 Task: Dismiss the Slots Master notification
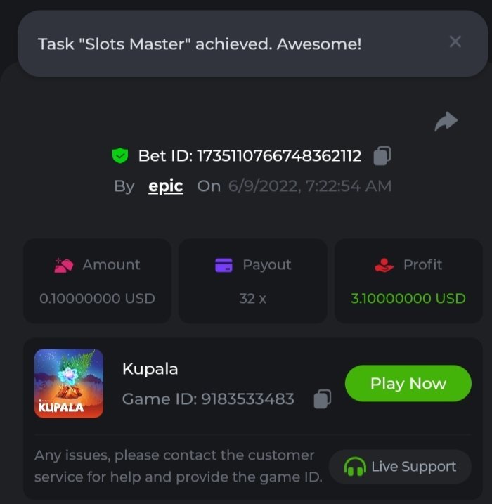click(x=455, y=42)
